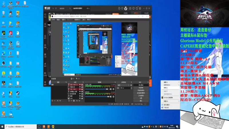
Task: Move selected source down in the list
Action: (79, 101)
